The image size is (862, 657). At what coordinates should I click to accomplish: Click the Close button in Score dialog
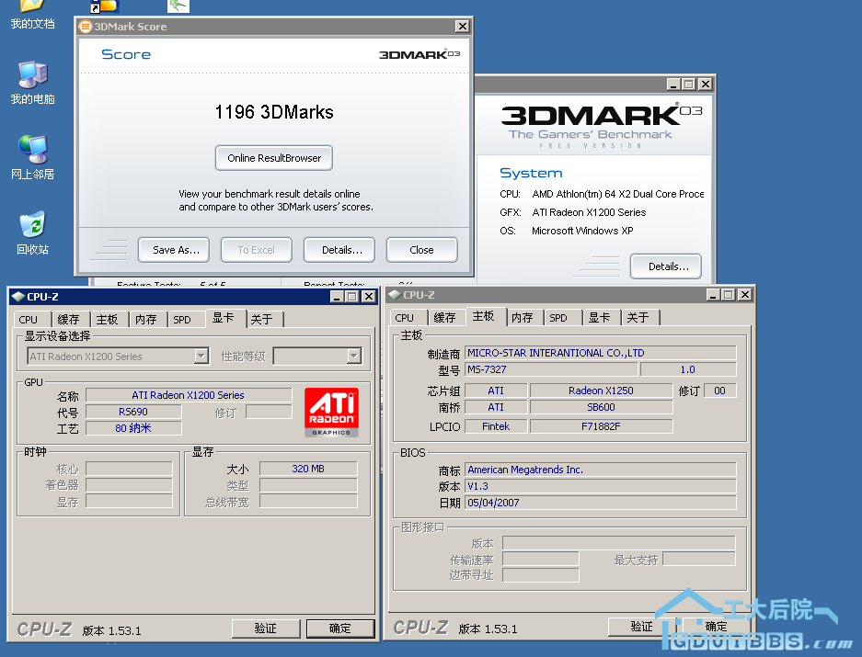pos(421,250)
